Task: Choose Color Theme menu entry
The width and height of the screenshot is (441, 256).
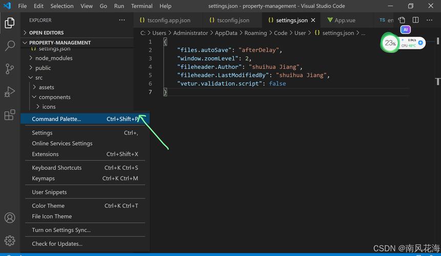Action: coord(85,206)
